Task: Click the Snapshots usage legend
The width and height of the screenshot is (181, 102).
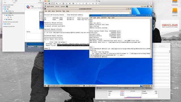Action: [x=40, y=47]
